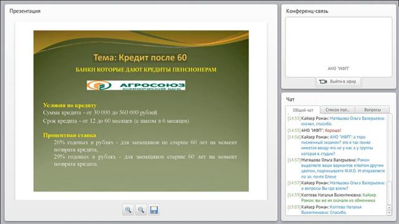399x224 pixels.
Task: Click the Агросоюз bank logo on the slide
Action: [x=136, y=85]
